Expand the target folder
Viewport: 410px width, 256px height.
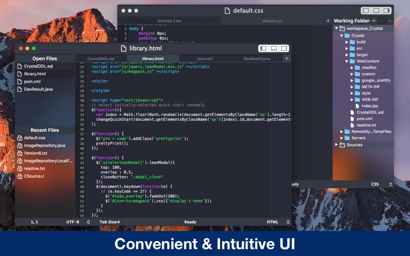click(347, 55)
